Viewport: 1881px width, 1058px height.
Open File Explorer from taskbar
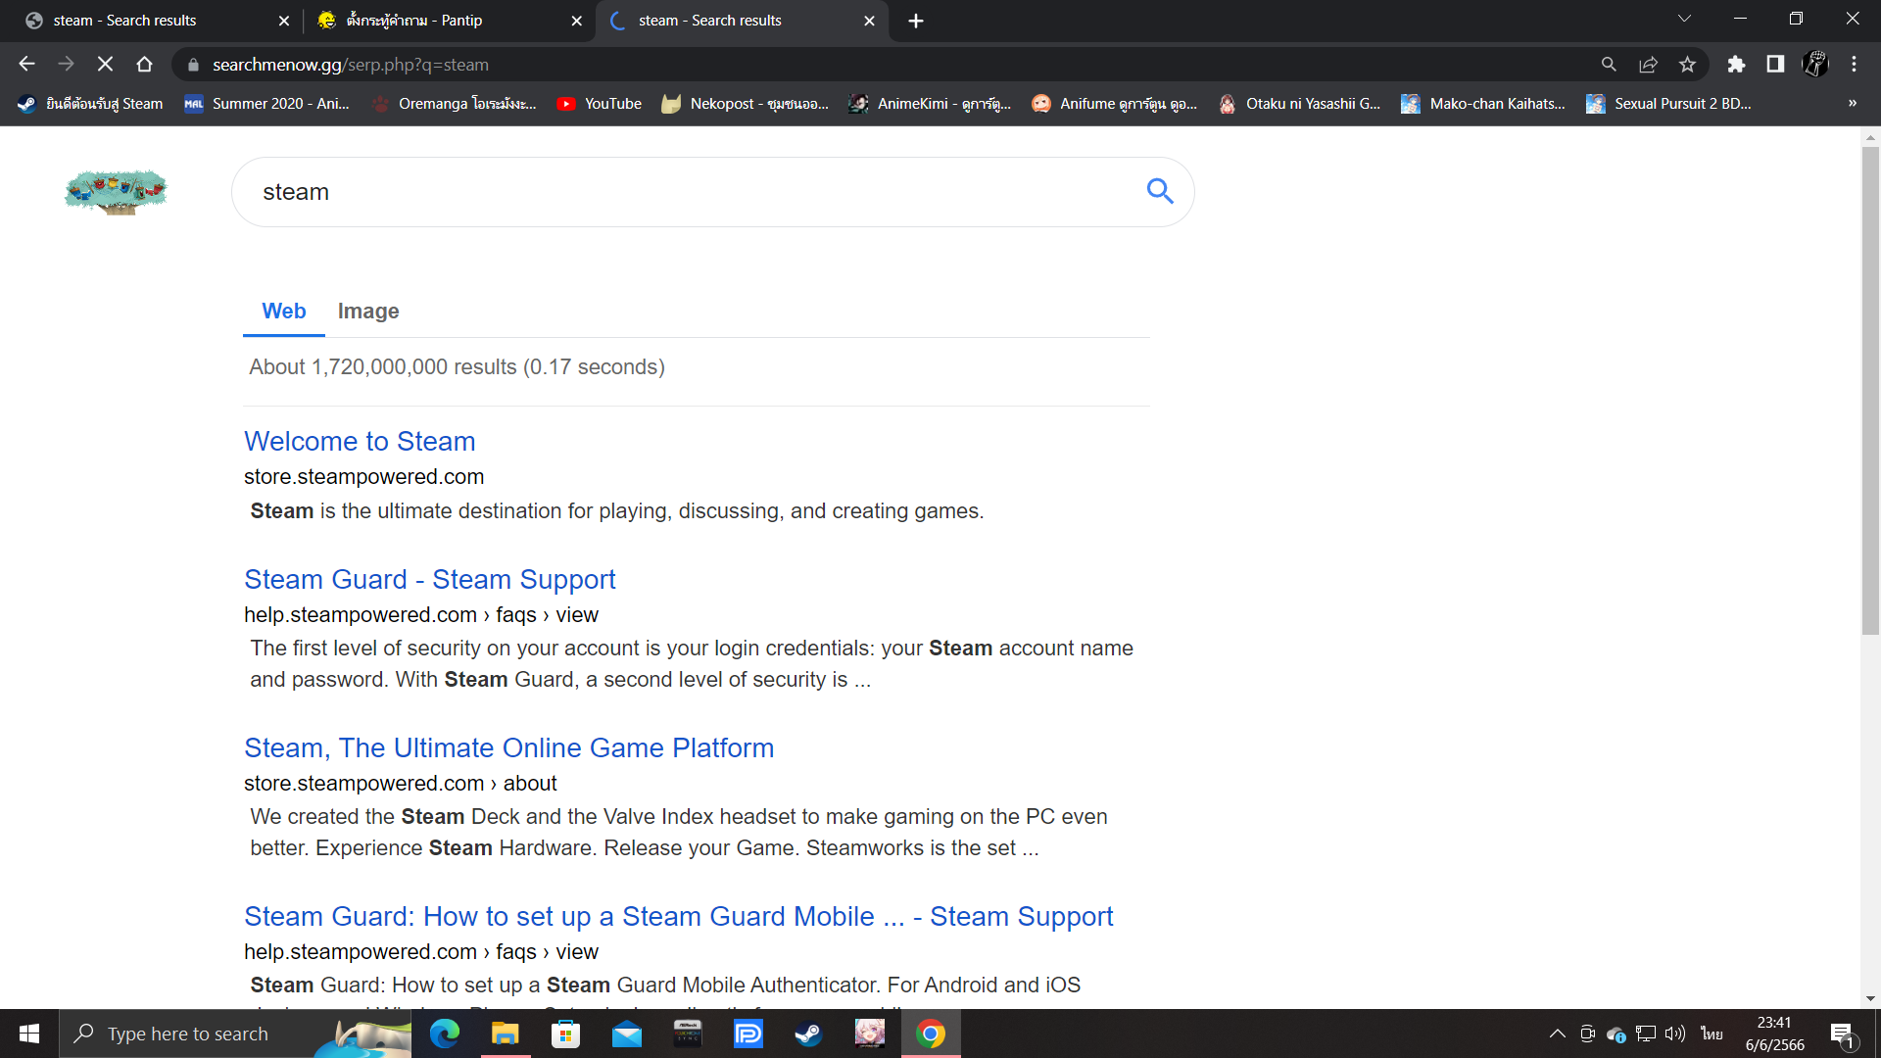(505, 1034)
